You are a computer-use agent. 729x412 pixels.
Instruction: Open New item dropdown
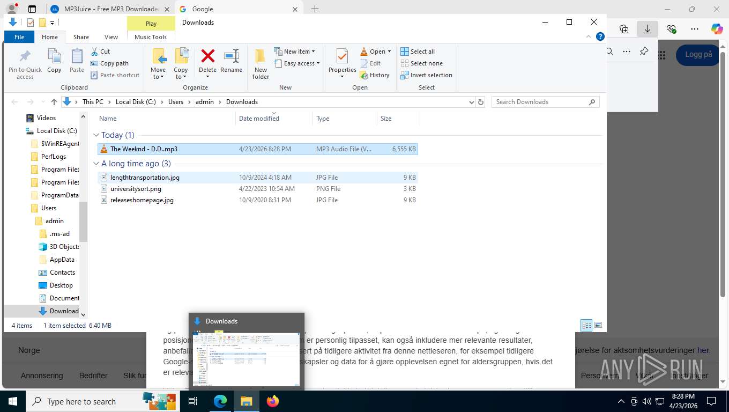294,51
